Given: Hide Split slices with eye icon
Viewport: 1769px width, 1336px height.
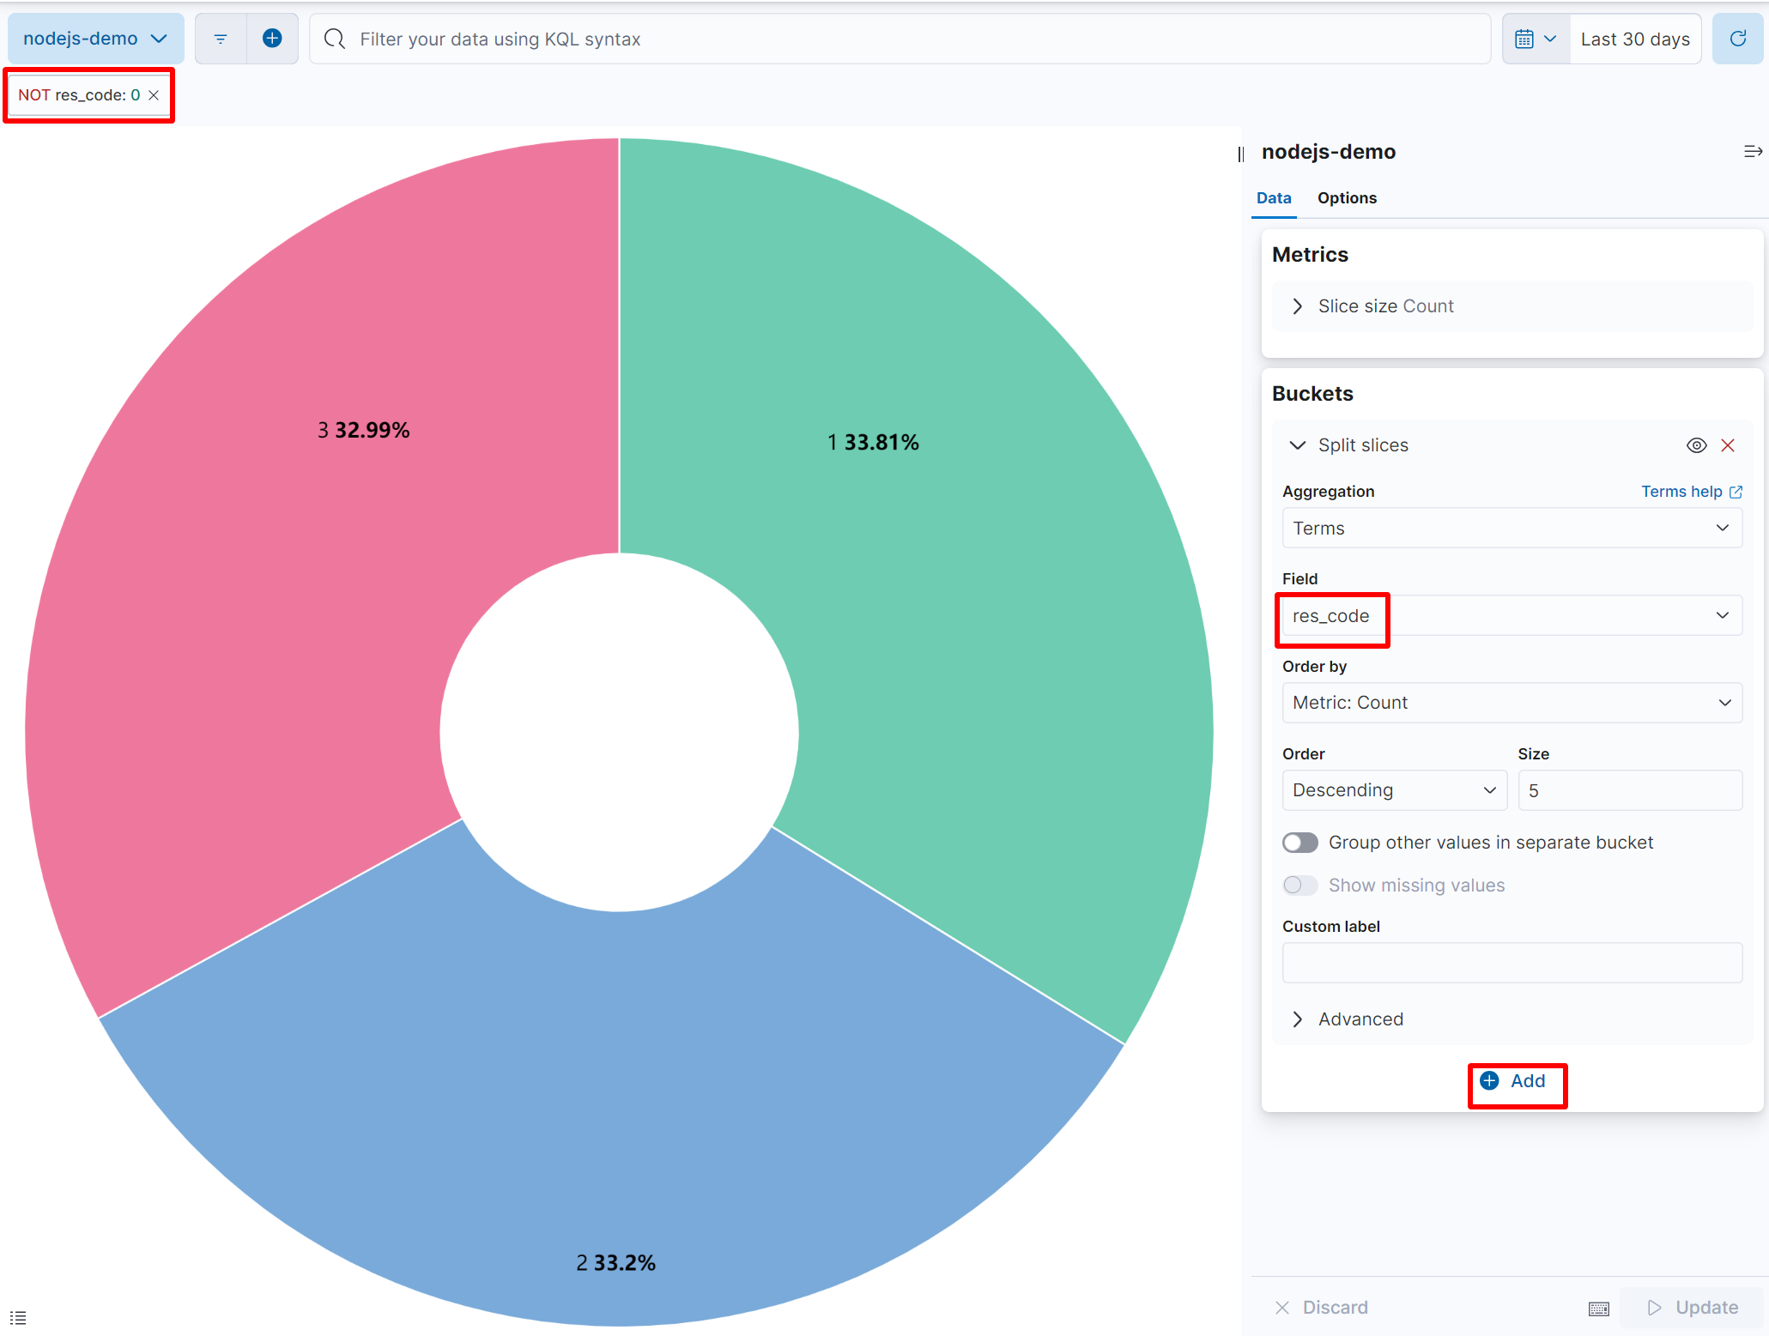Looking at the screenshot, I should click(x=1696, y=445).
